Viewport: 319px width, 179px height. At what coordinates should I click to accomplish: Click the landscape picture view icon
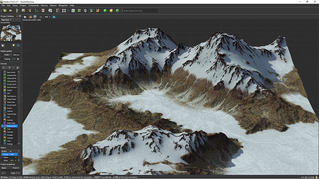tap(92, 11)
